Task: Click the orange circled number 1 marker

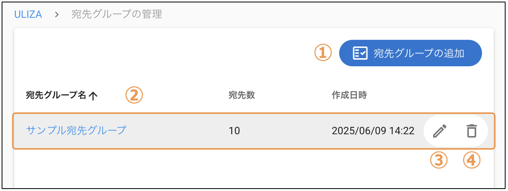Action: (323, 53)
